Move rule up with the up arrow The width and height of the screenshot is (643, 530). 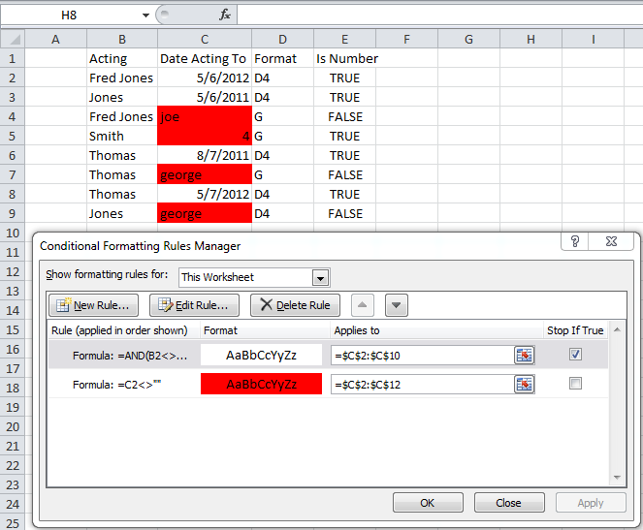tap(362, 305)
